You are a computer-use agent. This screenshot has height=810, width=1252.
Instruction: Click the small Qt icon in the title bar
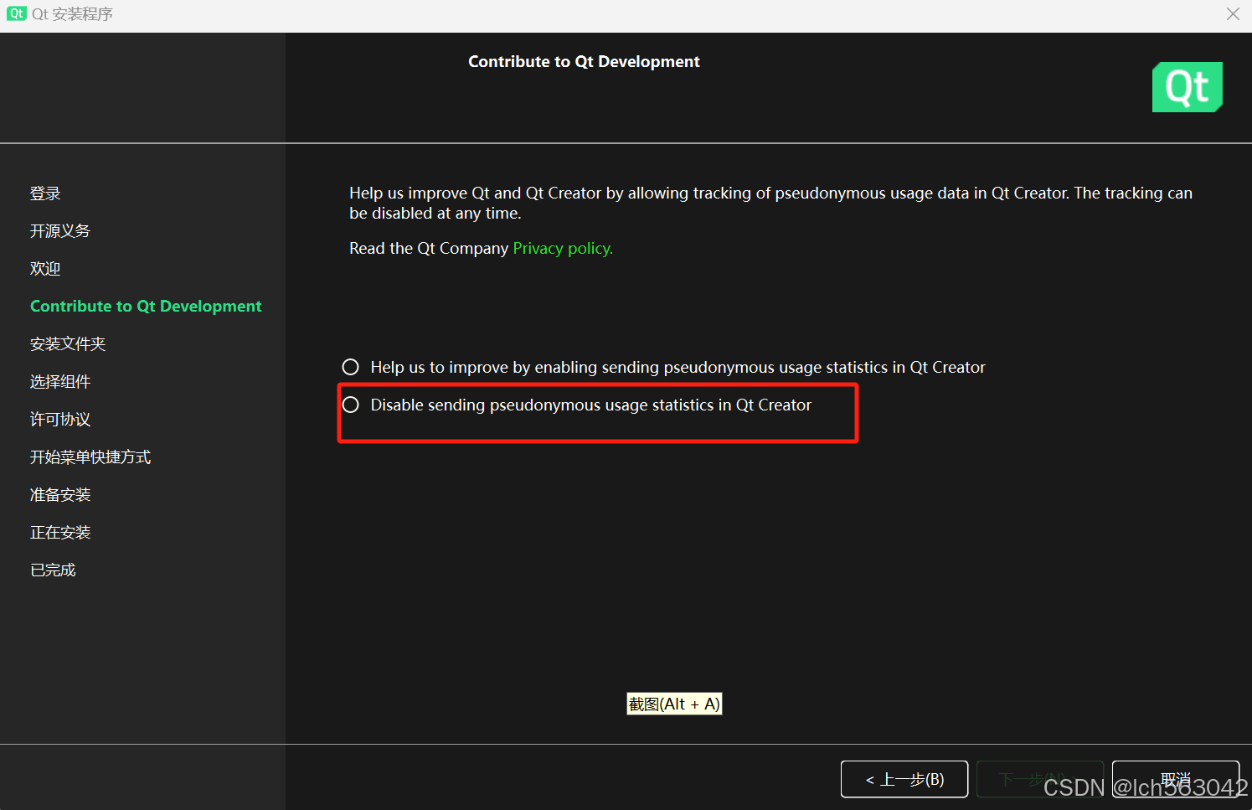coord(17,13)
